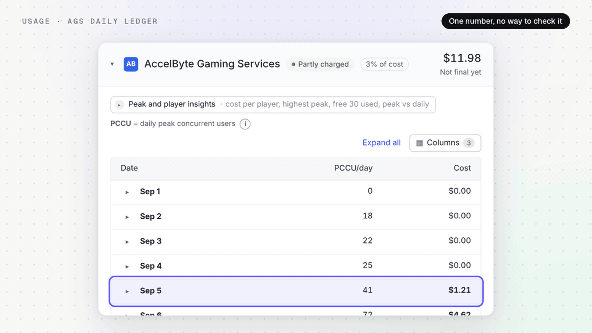Click the One number, no way to check it pill
This screenshot has width=592, height=333.
pyautogui.click(x=506, y=21)
